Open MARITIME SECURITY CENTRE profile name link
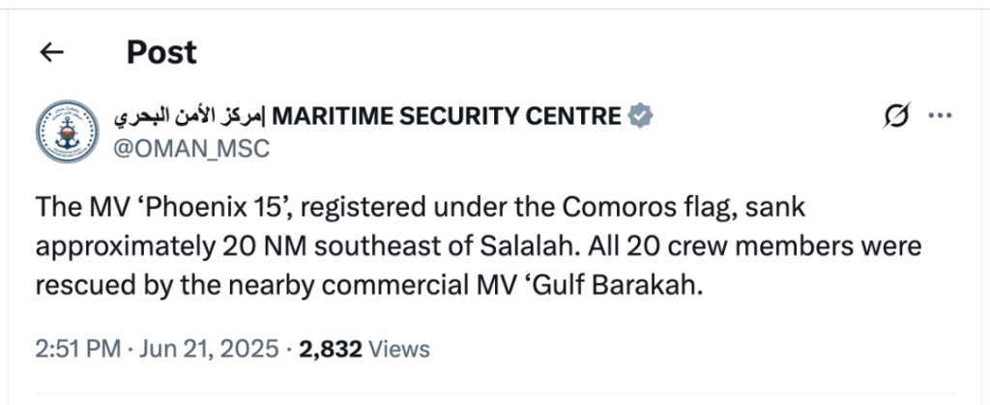The width and height of the screenshot is (990, 405). (x=446, y=116)
